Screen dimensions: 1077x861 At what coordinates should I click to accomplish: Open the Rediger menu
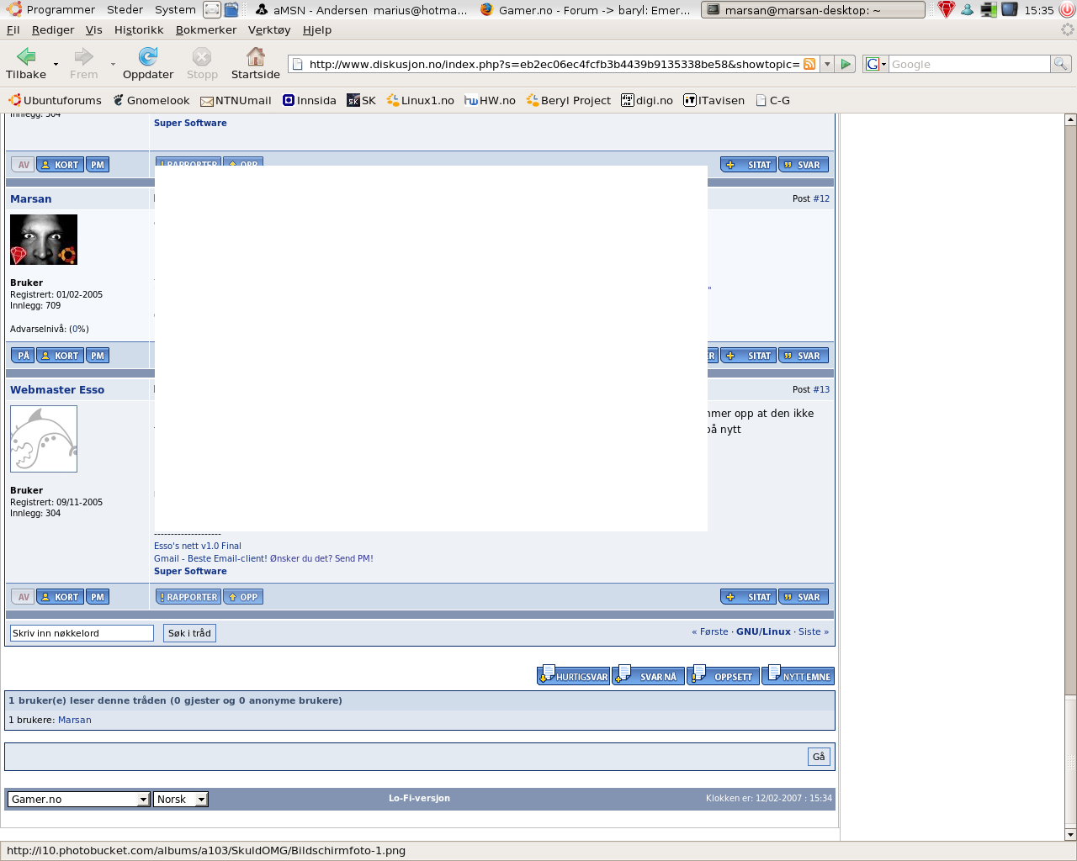pyautogui.click(x=53, y=29)
